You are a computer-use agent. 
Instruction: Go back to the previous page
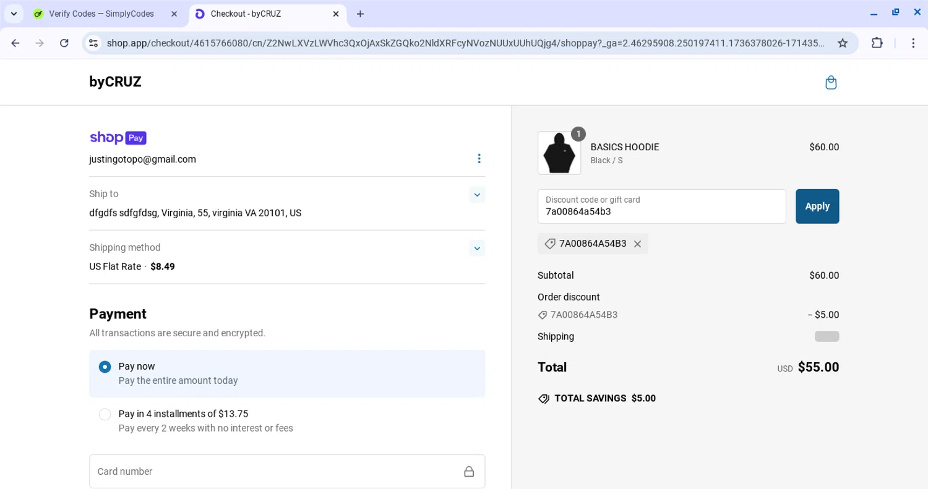click(x=15, y=43)
